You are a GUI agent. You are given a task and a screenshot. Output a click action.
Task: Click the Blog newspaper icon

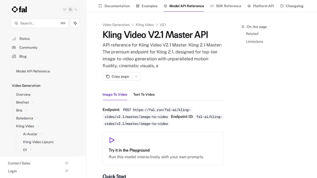tap(14, 56)
